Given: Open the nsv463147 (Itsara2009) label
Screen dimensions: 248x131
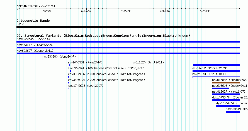Looking at the screenshot, I should point(35,45).
